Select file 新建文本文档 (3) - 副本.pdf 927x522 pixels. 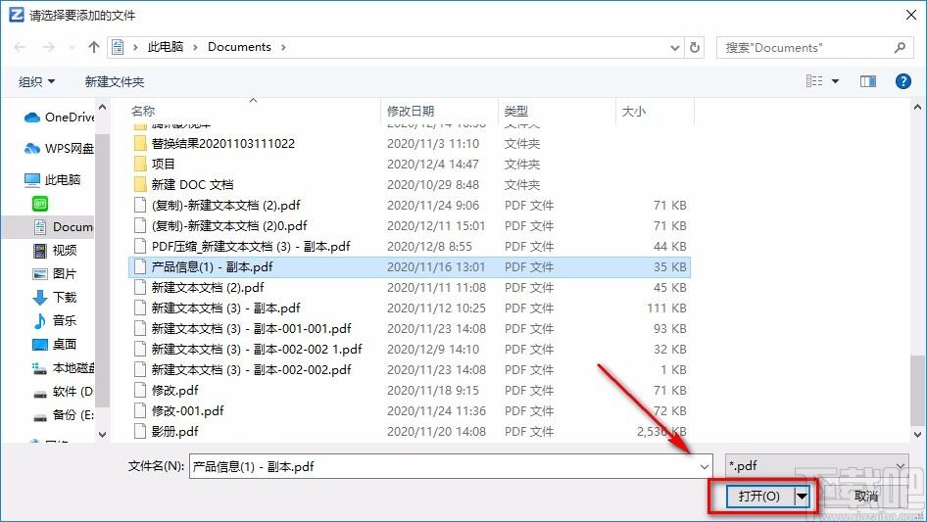coord(409,308)
